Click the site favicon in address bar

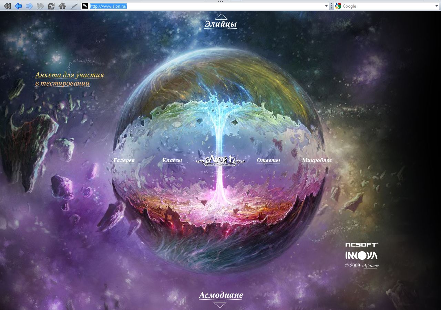click(x=85, y=6)
